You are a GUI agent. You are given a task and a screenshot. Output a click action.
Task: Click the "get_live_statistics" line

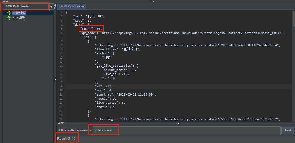pos(117,66)
